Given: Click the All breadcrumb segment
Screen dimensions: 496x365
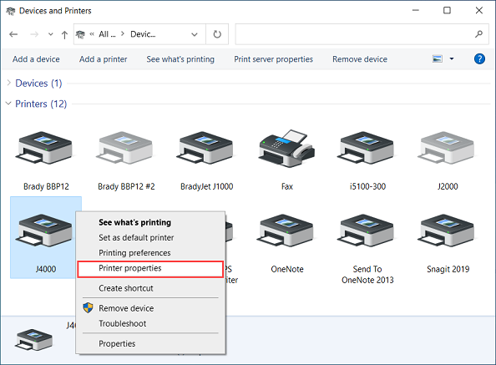Looking at the screenshot, I should 107,34.
